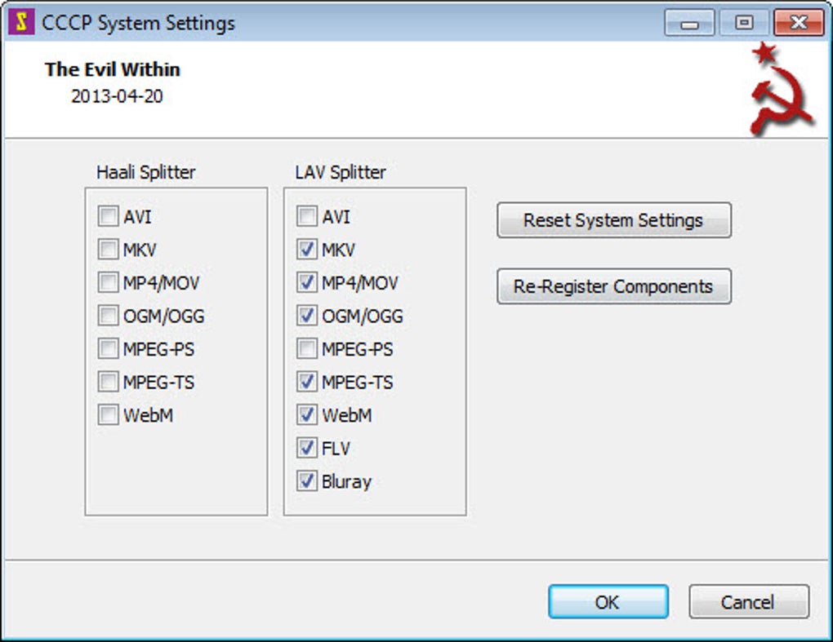Image resolution: width=833 pixels, height=642 pixels.
Task: Enable AVI under LAV Splitter
Action: coord(306,217)
